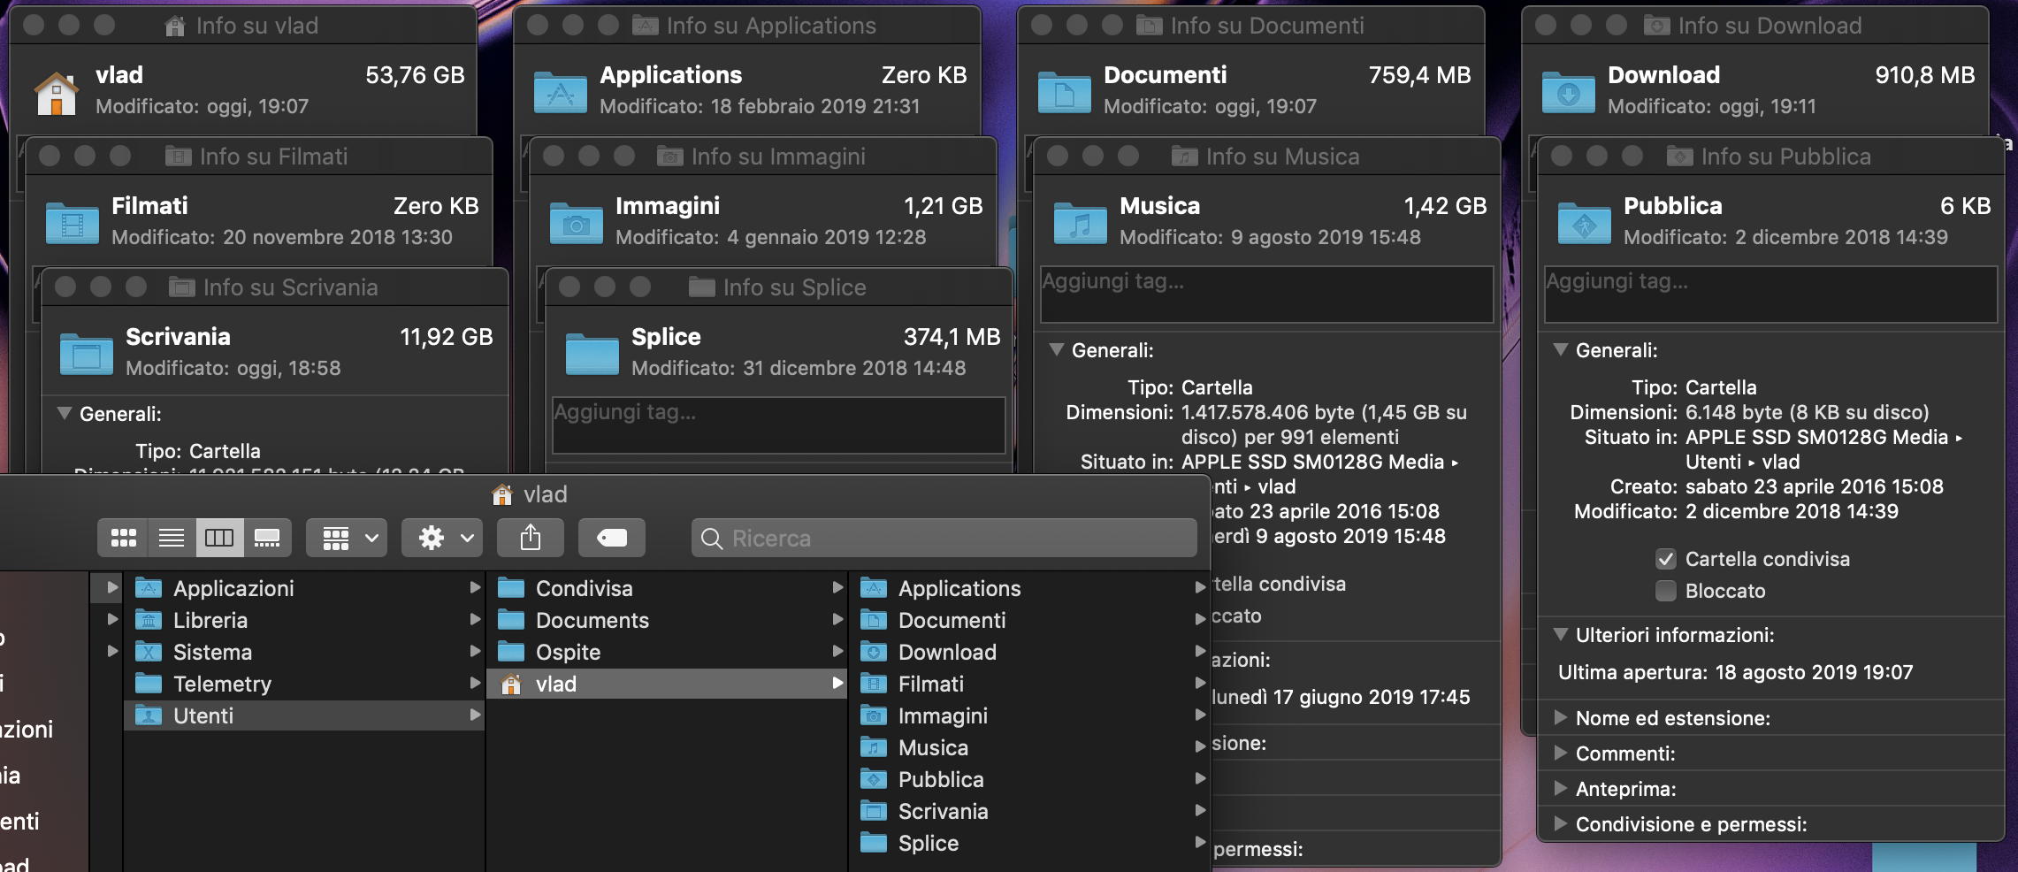The width and height of the screenshot is (2018, 872).
Task: Click the Ricerca search field in Finder
Action: (944, 538)
